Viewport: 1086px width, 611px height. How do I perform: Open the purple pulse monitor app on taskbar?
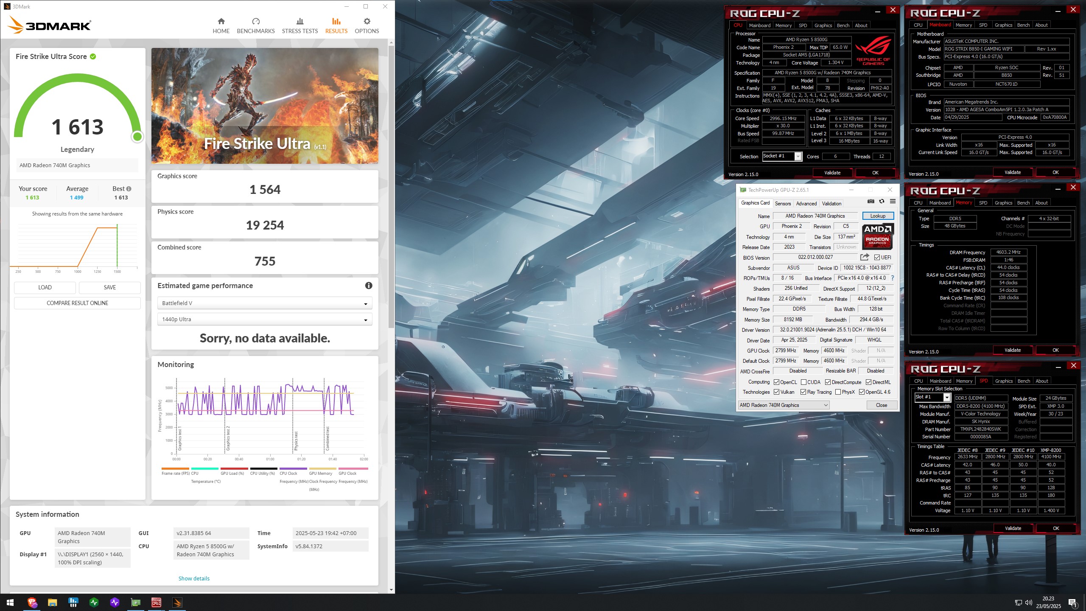click(115, 603)
